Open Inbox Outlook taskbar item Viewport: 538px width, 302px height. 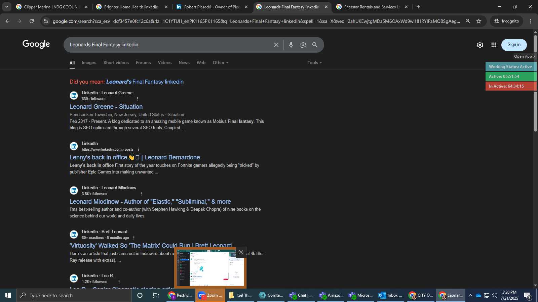(x=390, y=295)
